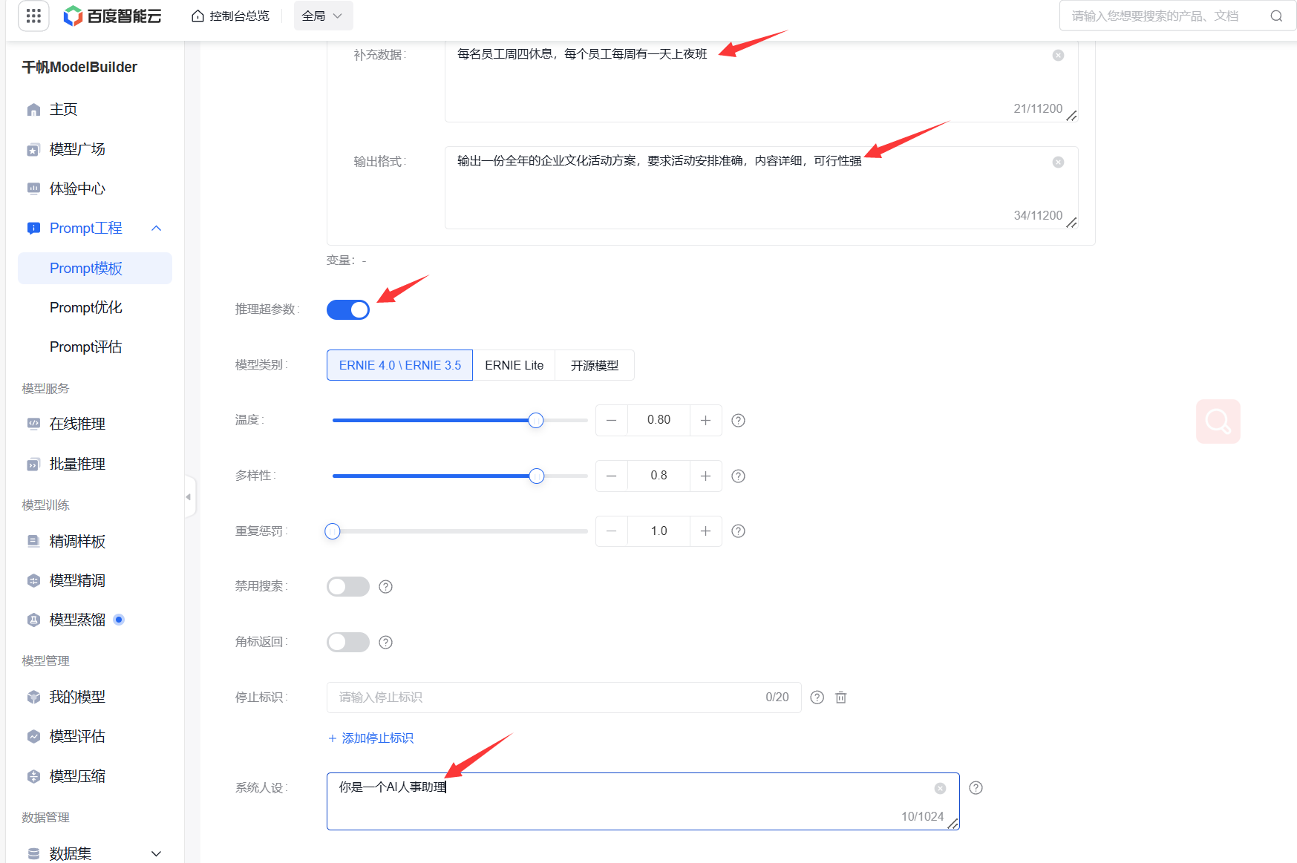
Task: Click the 停止标识 input field
Action: [x=563, y=698]
